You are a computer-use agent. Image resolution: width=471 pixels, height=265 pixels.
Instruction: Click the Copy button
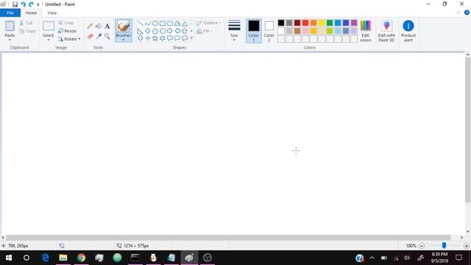coord(27,31)
